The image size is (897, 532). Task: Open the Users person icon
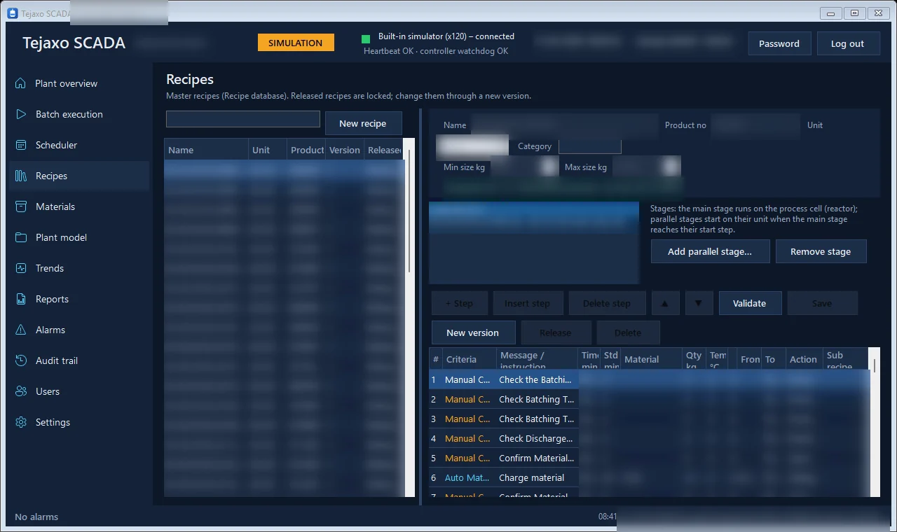point(21,391)
